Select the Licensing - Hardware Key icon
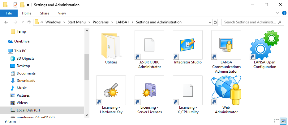The height and width of the screenshot is (125, 288). pyautogui.click(x=111, y=90)
